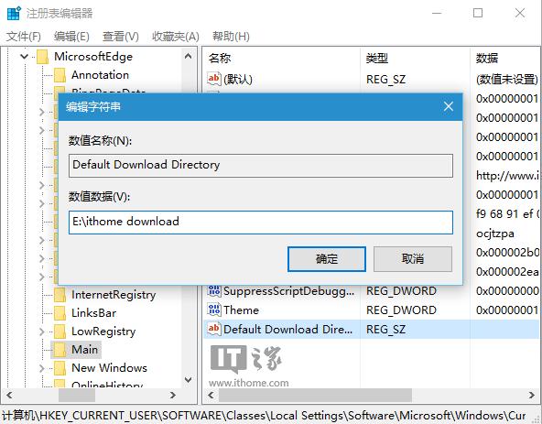The height and width of the screenshot is (424, 542).
Task: Click the 0x000002b0 data cell
Action: [507, 253]
